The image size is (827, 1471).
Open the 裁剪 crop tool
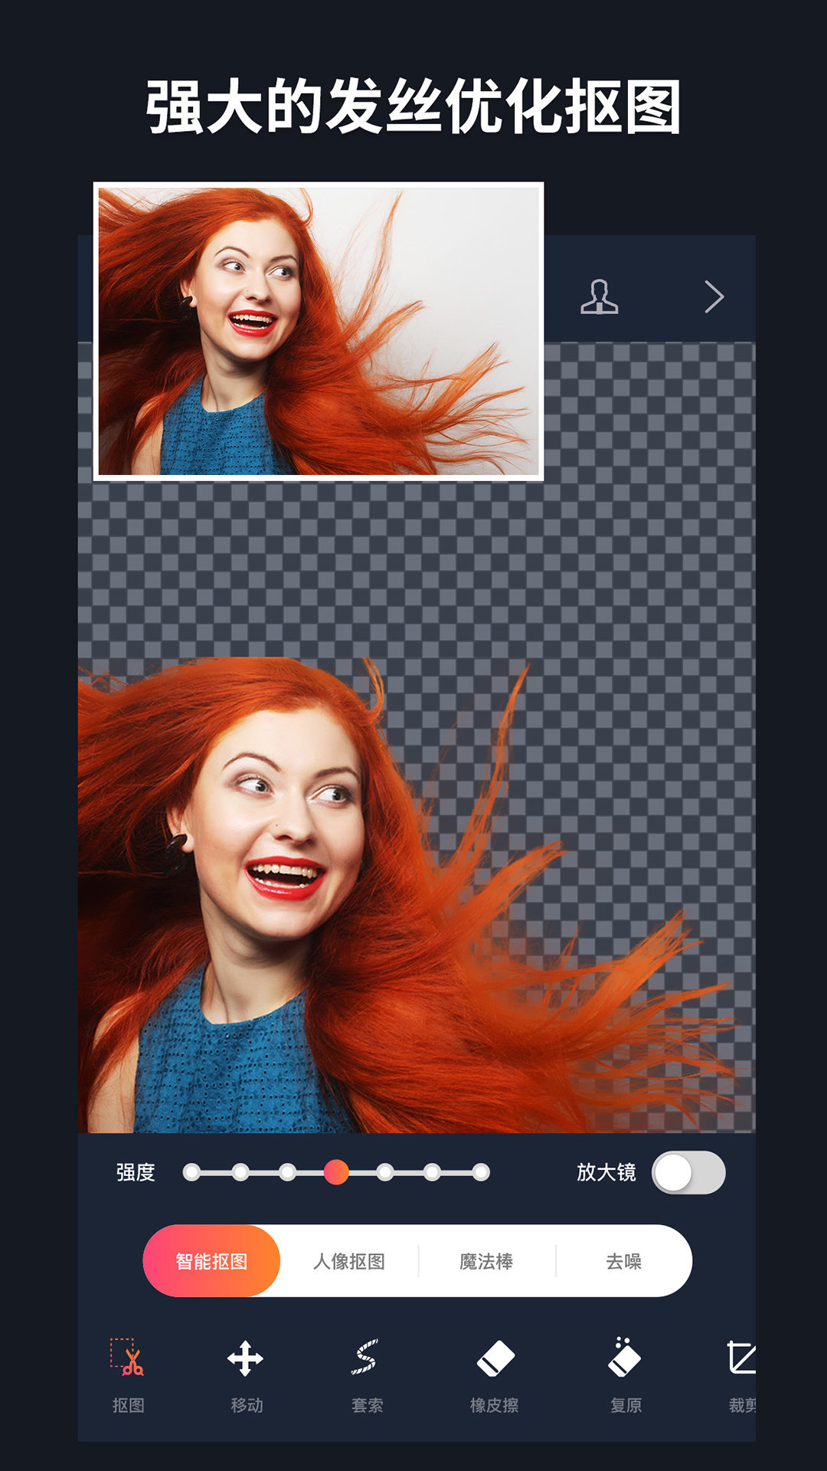point(740,1373)
